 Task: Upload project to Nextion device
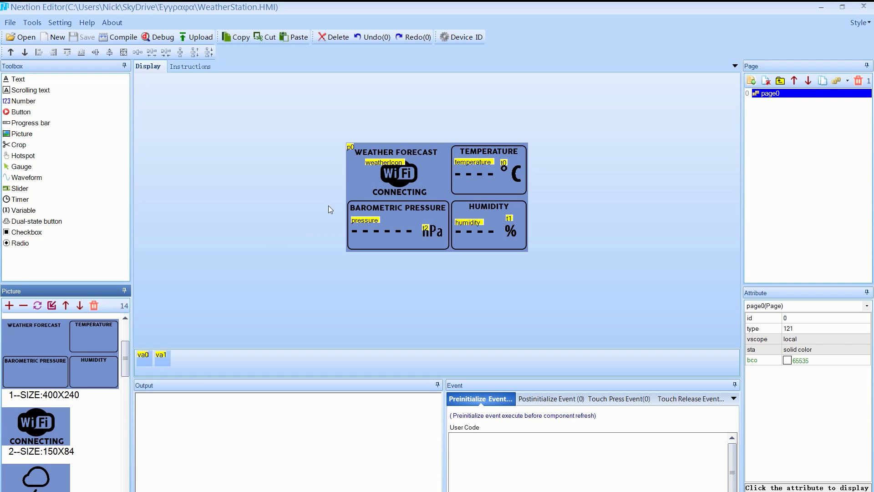(196, 37)
